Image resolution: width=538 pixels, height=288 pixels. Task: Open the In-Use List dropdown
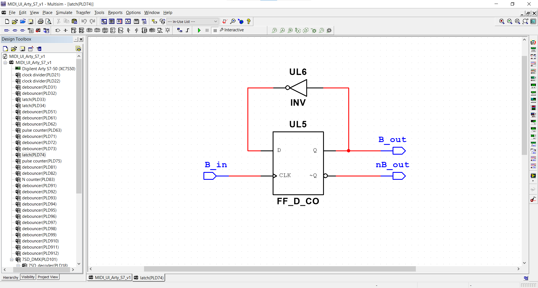click(193, 22)
